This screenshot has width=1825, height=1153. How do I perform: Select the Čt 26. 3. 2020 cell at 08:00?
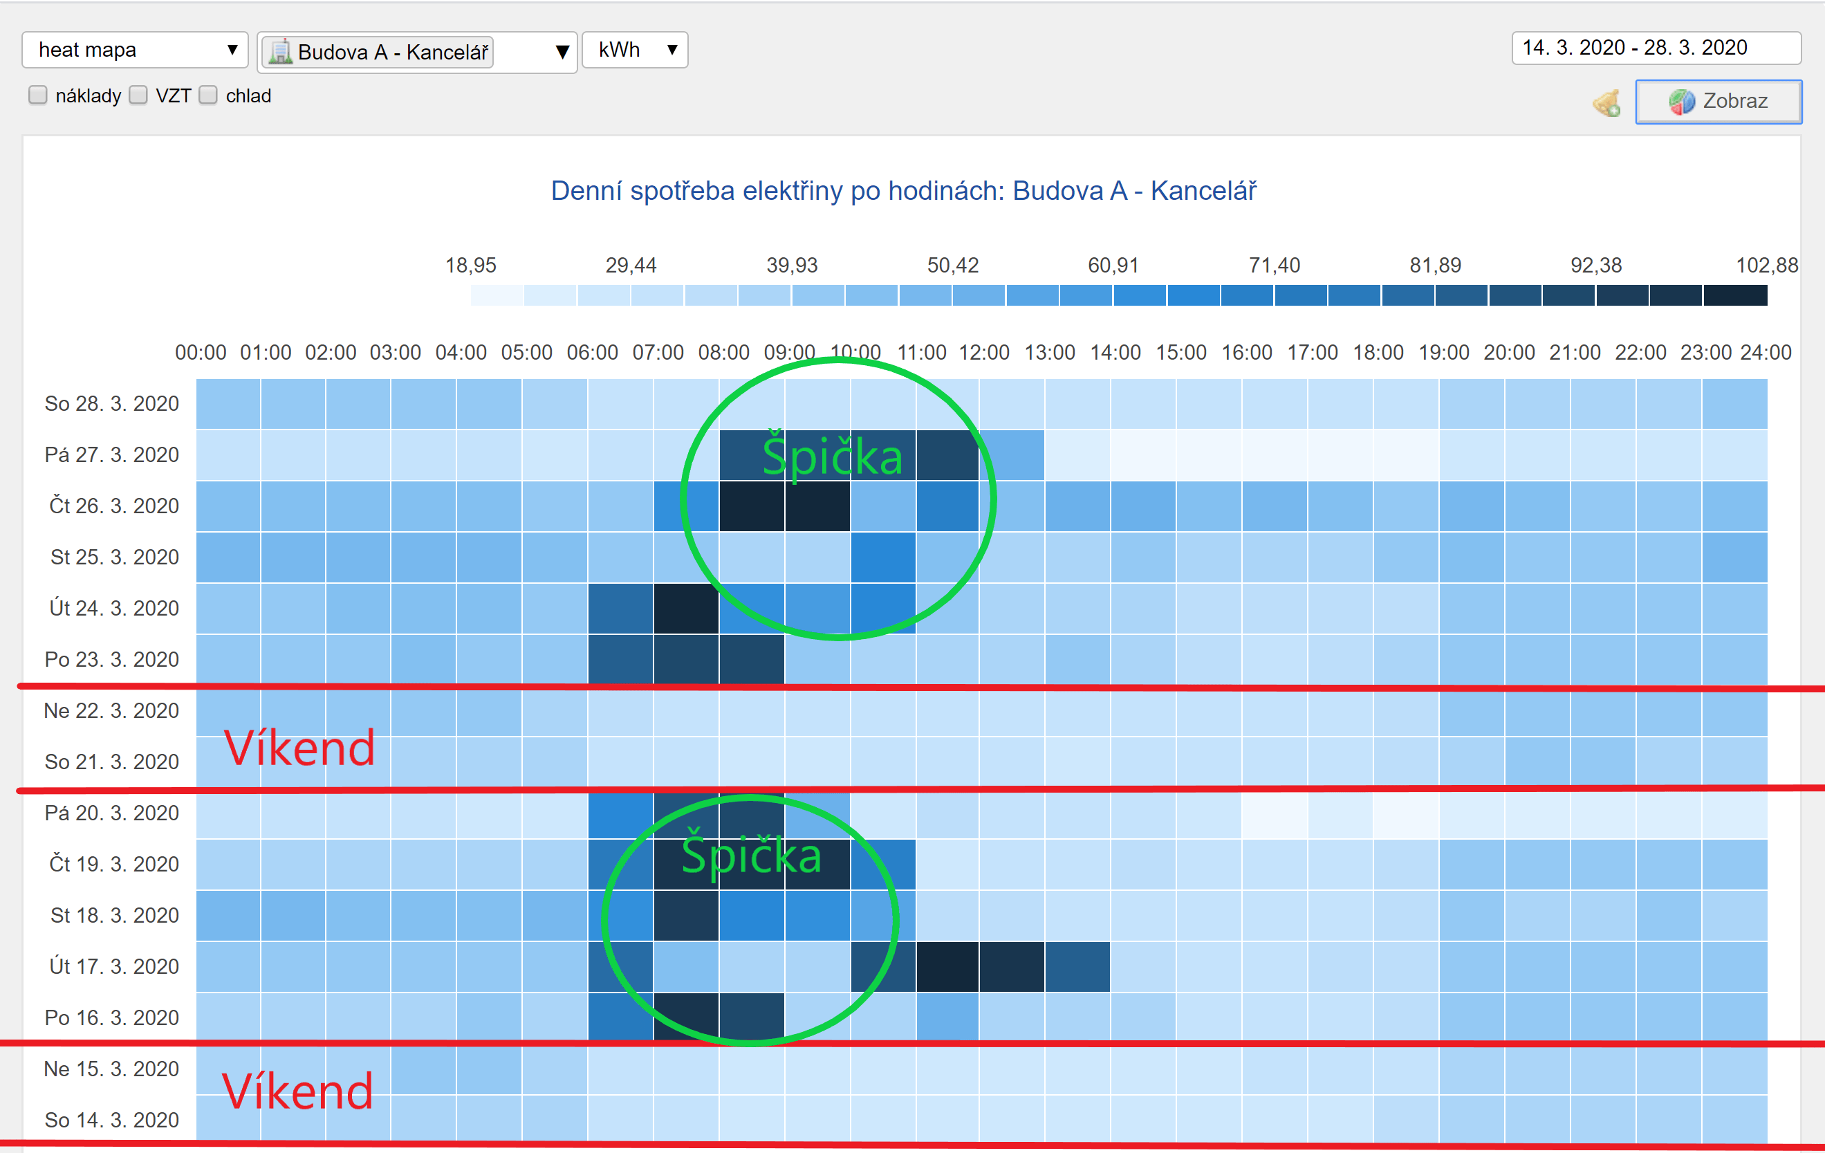tap(751, 506)
